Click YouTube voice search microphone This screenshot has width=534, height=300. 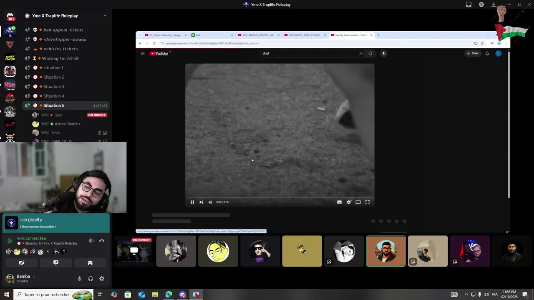383,53
